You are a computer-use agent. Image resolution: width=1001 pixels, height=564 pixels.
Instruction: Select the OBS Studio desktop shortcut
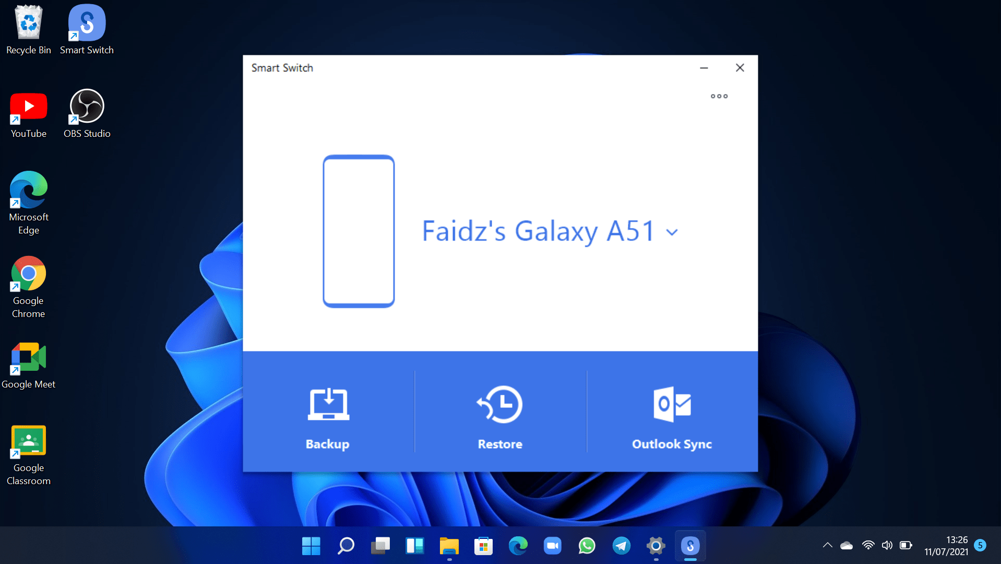click(x=87, y=114)
